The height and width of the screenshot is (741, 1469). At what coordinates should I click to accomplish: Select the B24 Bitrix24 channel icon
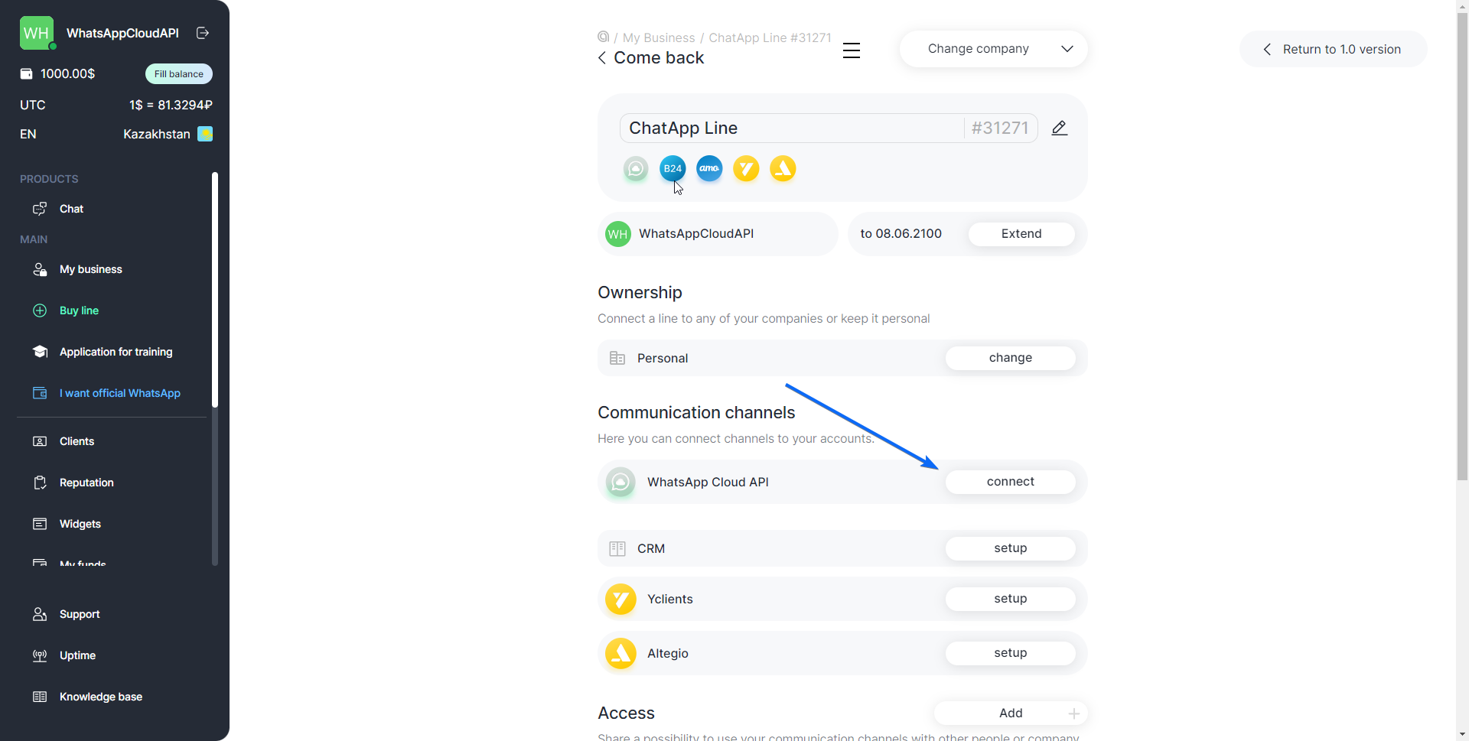tap(673, 168)
